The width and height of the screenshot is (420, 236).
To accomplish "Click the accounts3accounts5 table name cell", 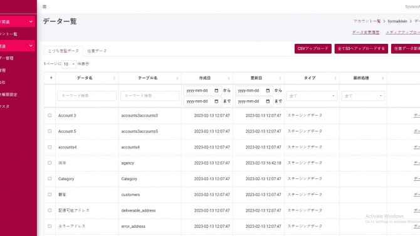I will [140, 131].
